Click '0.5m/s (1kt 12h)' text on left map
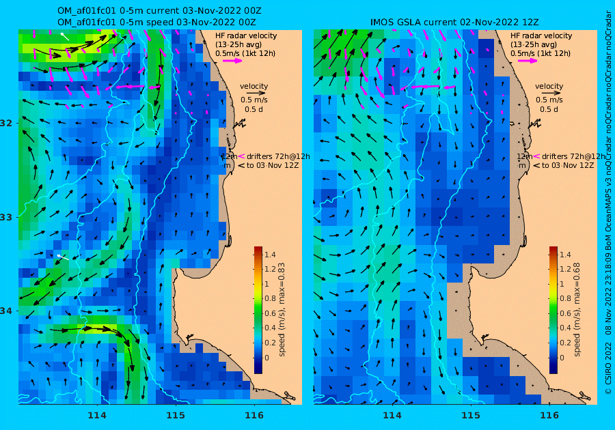The height and width of the screenshot is (430, 615). coord(245,54)
